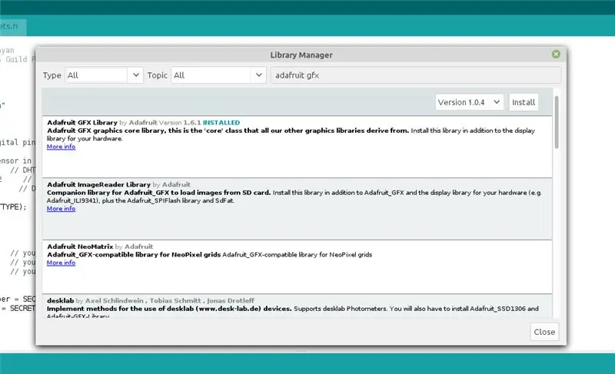Screen dimensions: 615x374
Task: Open More info link for Adafruit GFX Library
Action: [x=61, y=147]
